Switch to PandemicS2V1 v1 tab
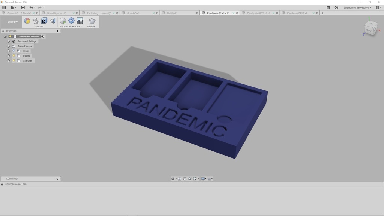The width and height of the screenshot is (384, 216). pyautogui.click(x=258, y=13)
